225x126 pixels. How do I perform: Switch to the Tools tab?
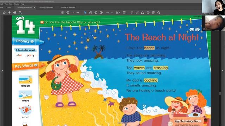click(8, 7)
